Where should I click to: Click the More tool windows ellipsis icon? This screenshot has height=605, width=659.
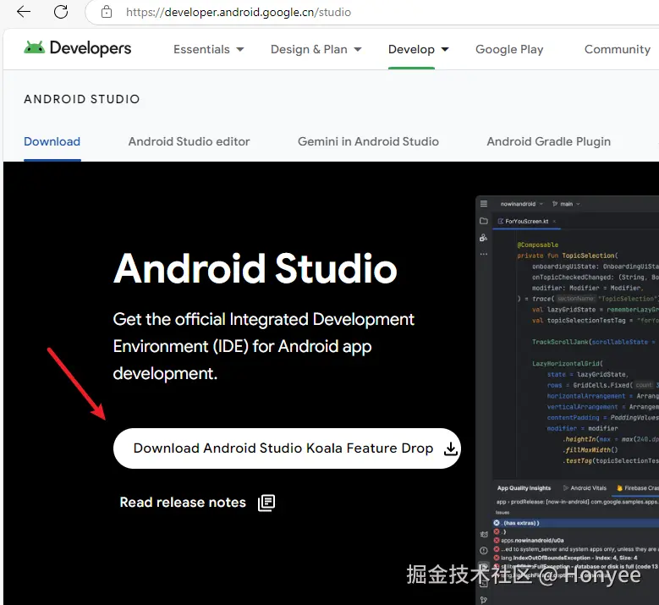pyautogui.click(x=484, y=254)
